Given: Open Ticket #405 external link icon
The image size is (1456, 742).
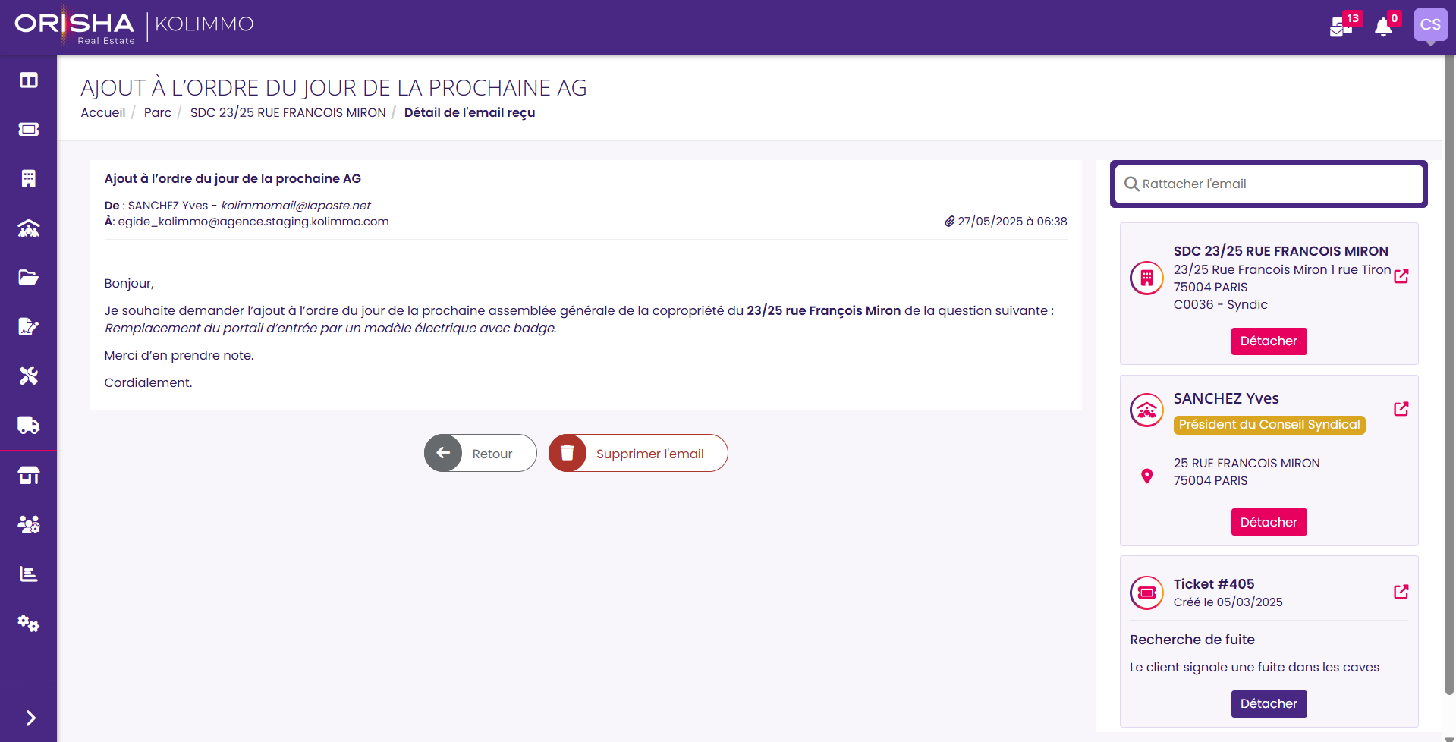Looking at the screenshot, I should [1401, 592].
